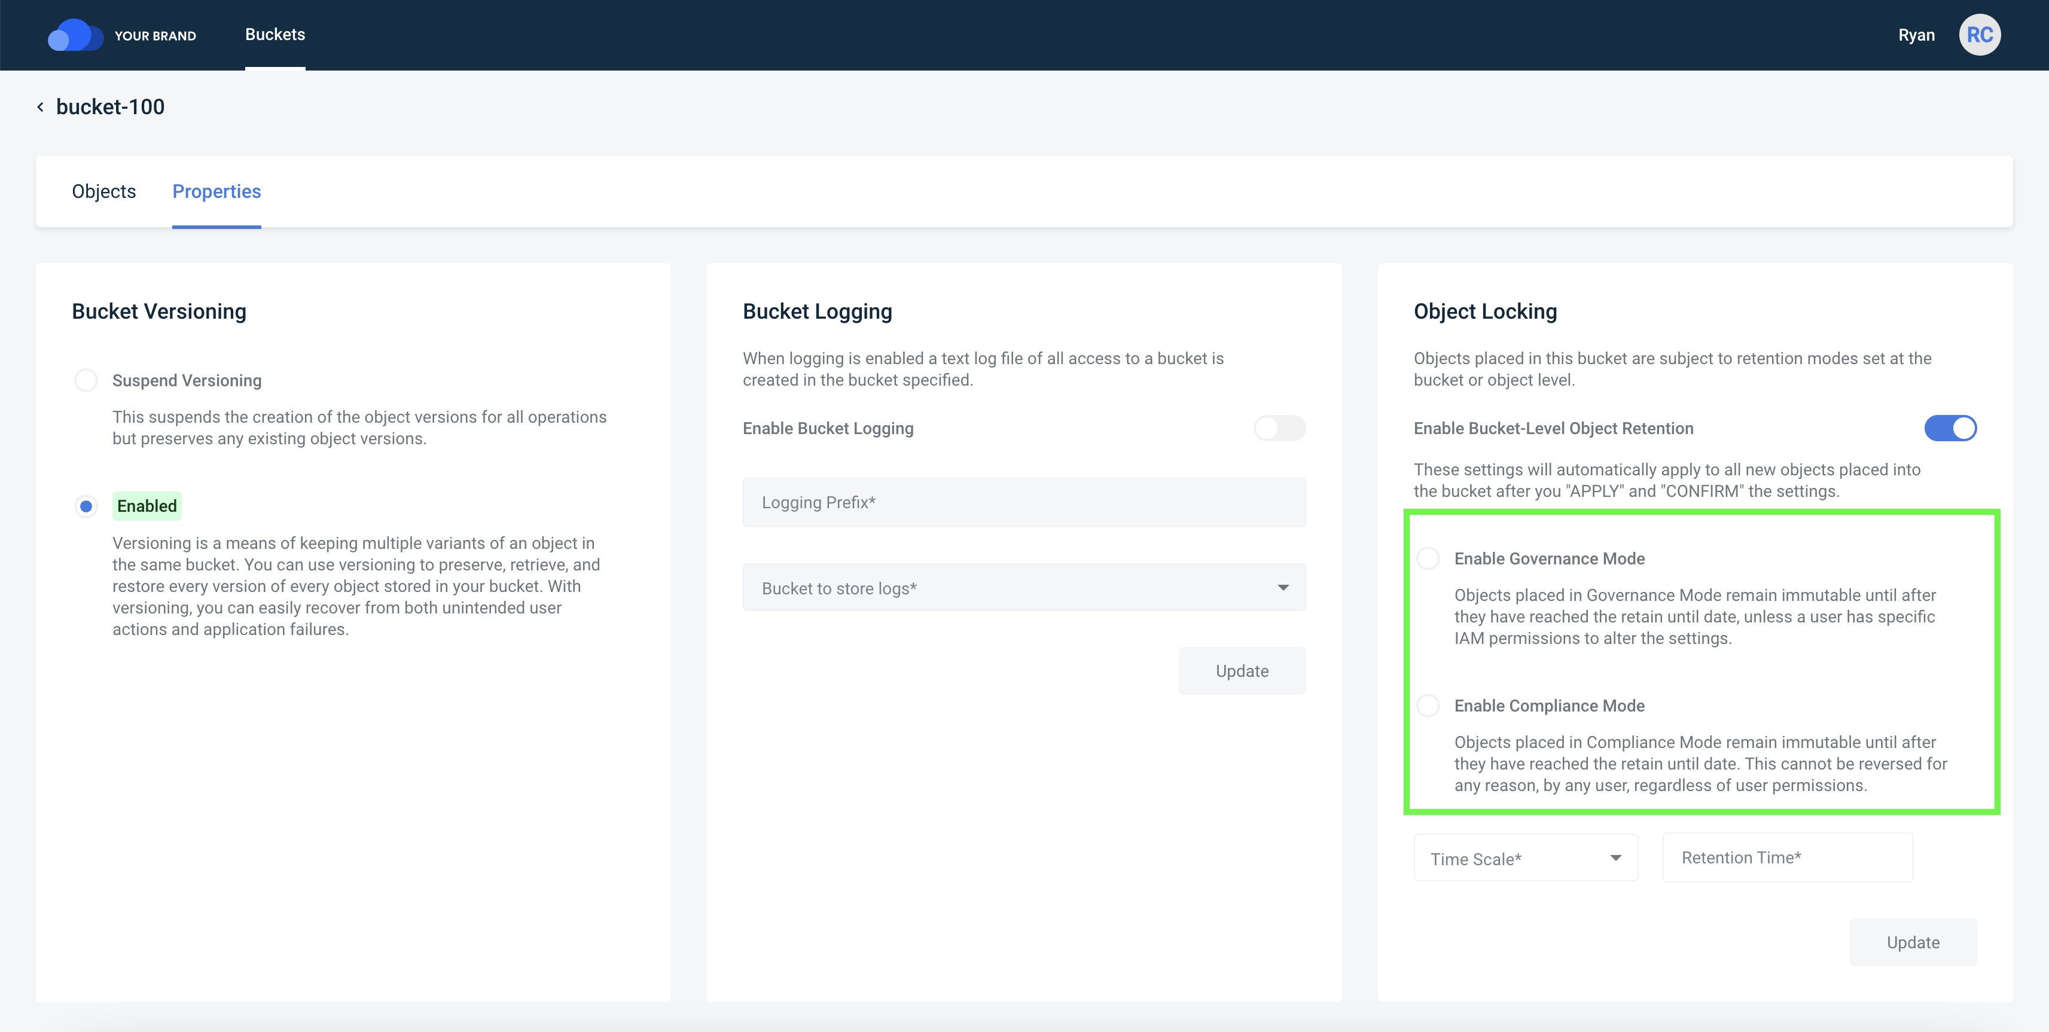Select the Suspend Versioning radio button
2049x1032 pixels.
point(86,380)
